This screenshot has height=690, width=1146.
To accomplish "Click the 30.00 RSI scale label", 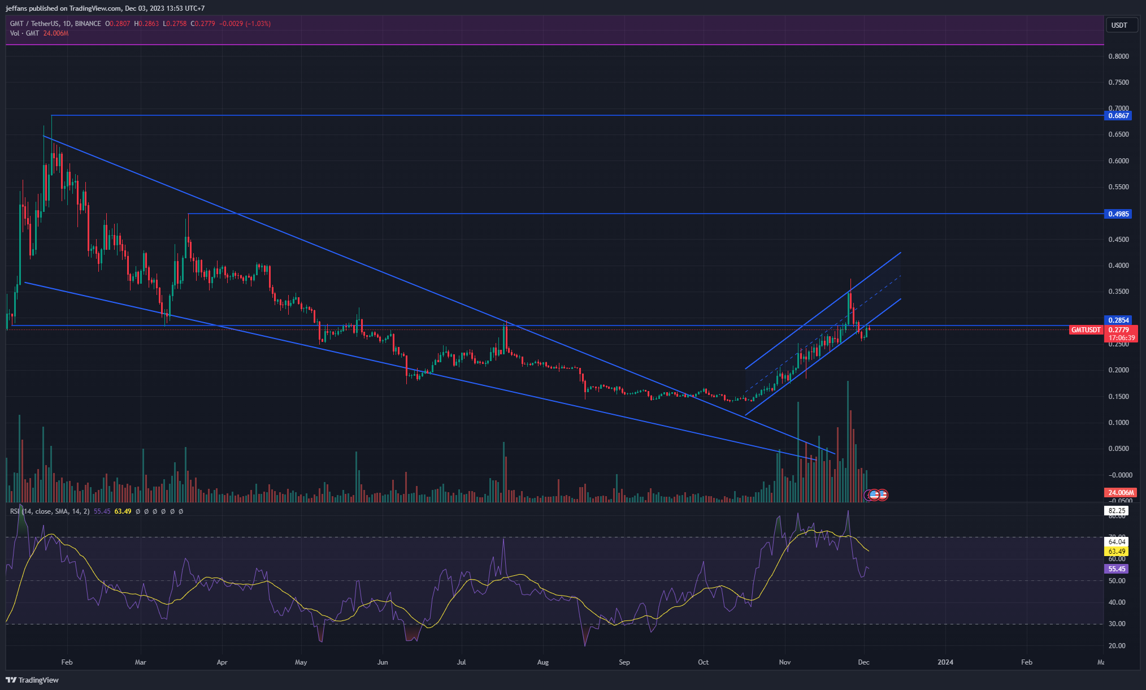I will click(x=1117, y=624).
